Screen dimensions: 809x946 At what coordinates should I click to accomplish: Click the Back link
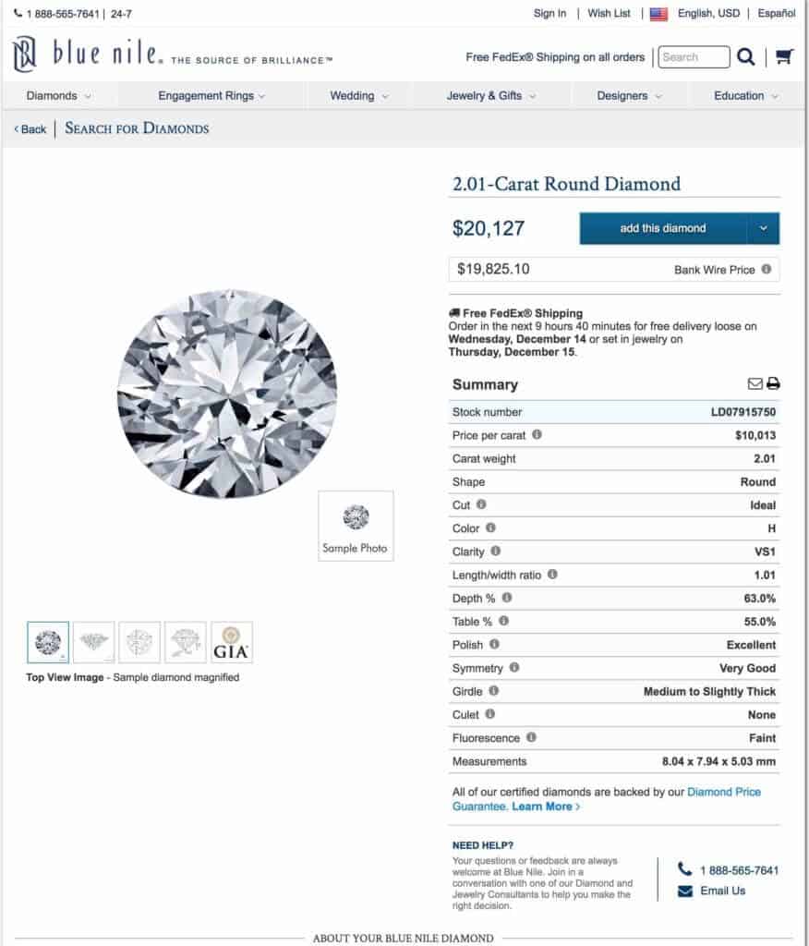click(x=30, y=129)
